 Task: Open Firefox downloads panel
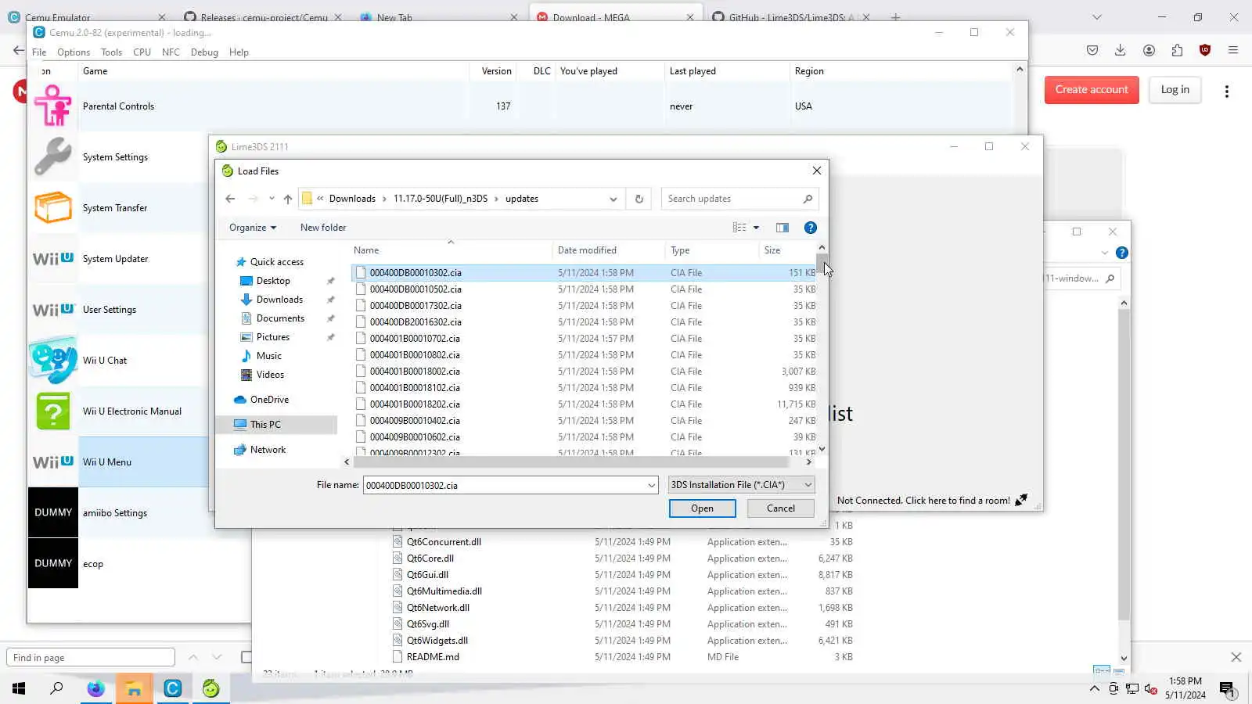(x=1121, y=50)
